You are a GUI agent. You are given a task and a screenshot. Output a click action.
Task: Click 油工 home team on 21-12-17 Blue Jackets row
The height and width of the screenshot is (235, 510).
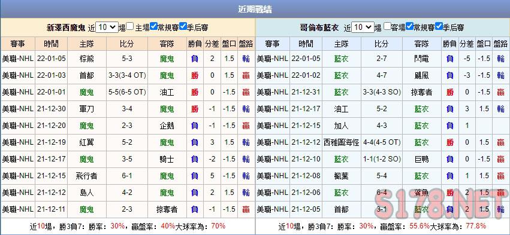[x=341, y=109]
